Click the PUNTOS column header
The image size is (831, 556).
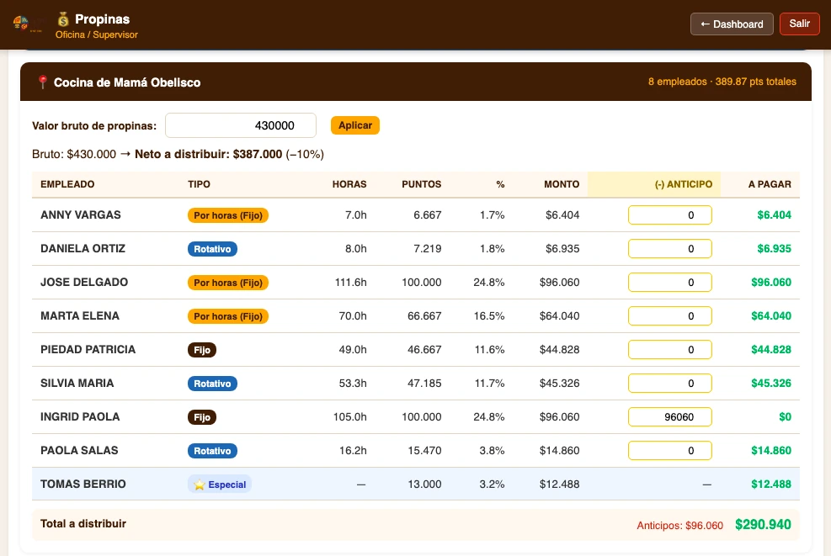421,184
